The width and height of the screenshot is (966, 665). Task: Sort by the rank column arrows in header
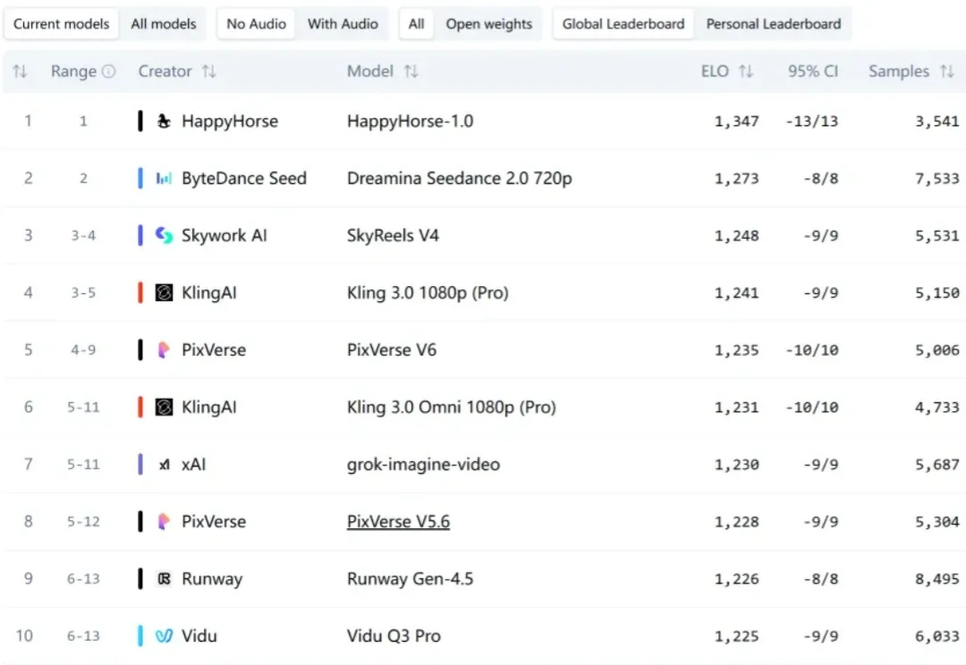click(x=20, y=72)
